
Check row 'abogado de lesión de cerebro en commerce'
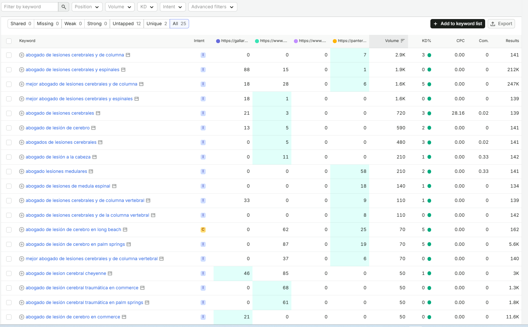[x=9, y=317]
